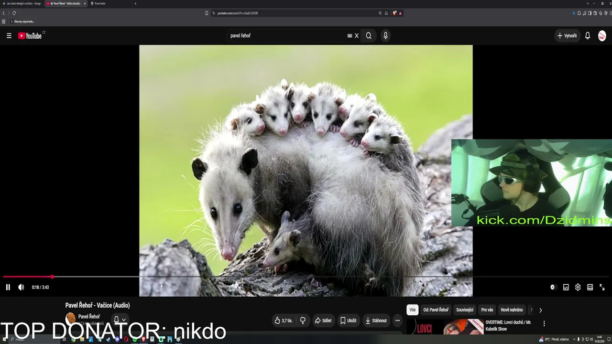This screenshot has height=344, width=612.
Task: Open the on-screen keyboard in search box
Action: 350,35
